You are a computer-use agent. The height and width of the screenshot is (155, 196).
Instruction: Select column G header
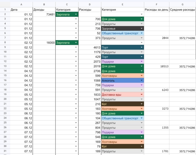183,4
